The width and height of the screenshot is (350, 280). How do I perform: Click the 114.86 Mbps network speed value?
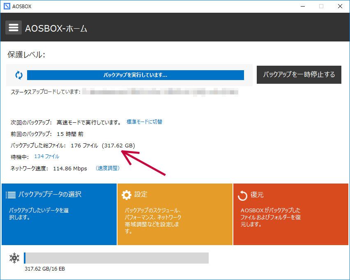70,168
